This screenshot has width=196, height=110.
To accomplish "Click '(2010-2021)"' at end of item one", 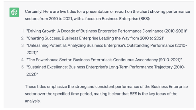I will pos(176,31).
